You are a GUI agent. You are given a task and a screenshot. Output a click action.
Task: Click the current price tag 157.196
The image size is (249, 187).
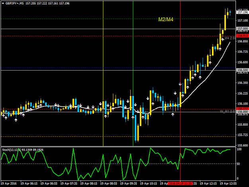coord(243,12)
